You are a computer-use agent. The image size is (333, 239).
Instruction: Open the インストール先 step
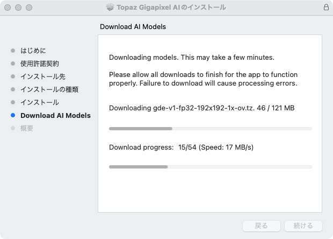pos(43,76)
